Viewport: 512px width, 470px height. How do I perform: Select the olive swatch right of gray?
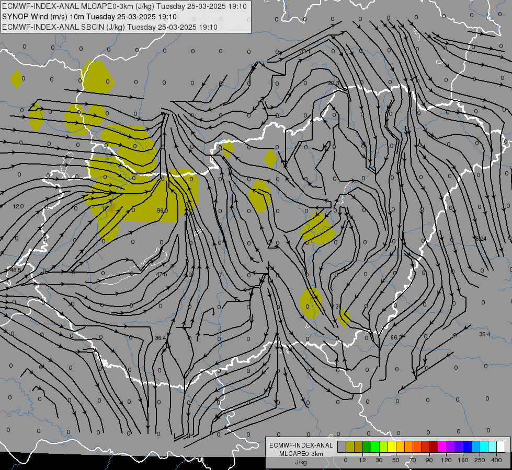tap(350, 447)
